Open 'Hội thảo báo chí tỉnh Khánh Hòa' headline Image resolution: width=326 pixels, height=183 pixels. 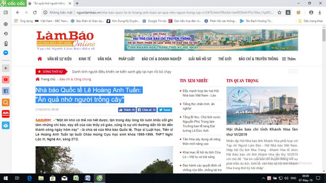pyautogui.click(x=262, y=132)
